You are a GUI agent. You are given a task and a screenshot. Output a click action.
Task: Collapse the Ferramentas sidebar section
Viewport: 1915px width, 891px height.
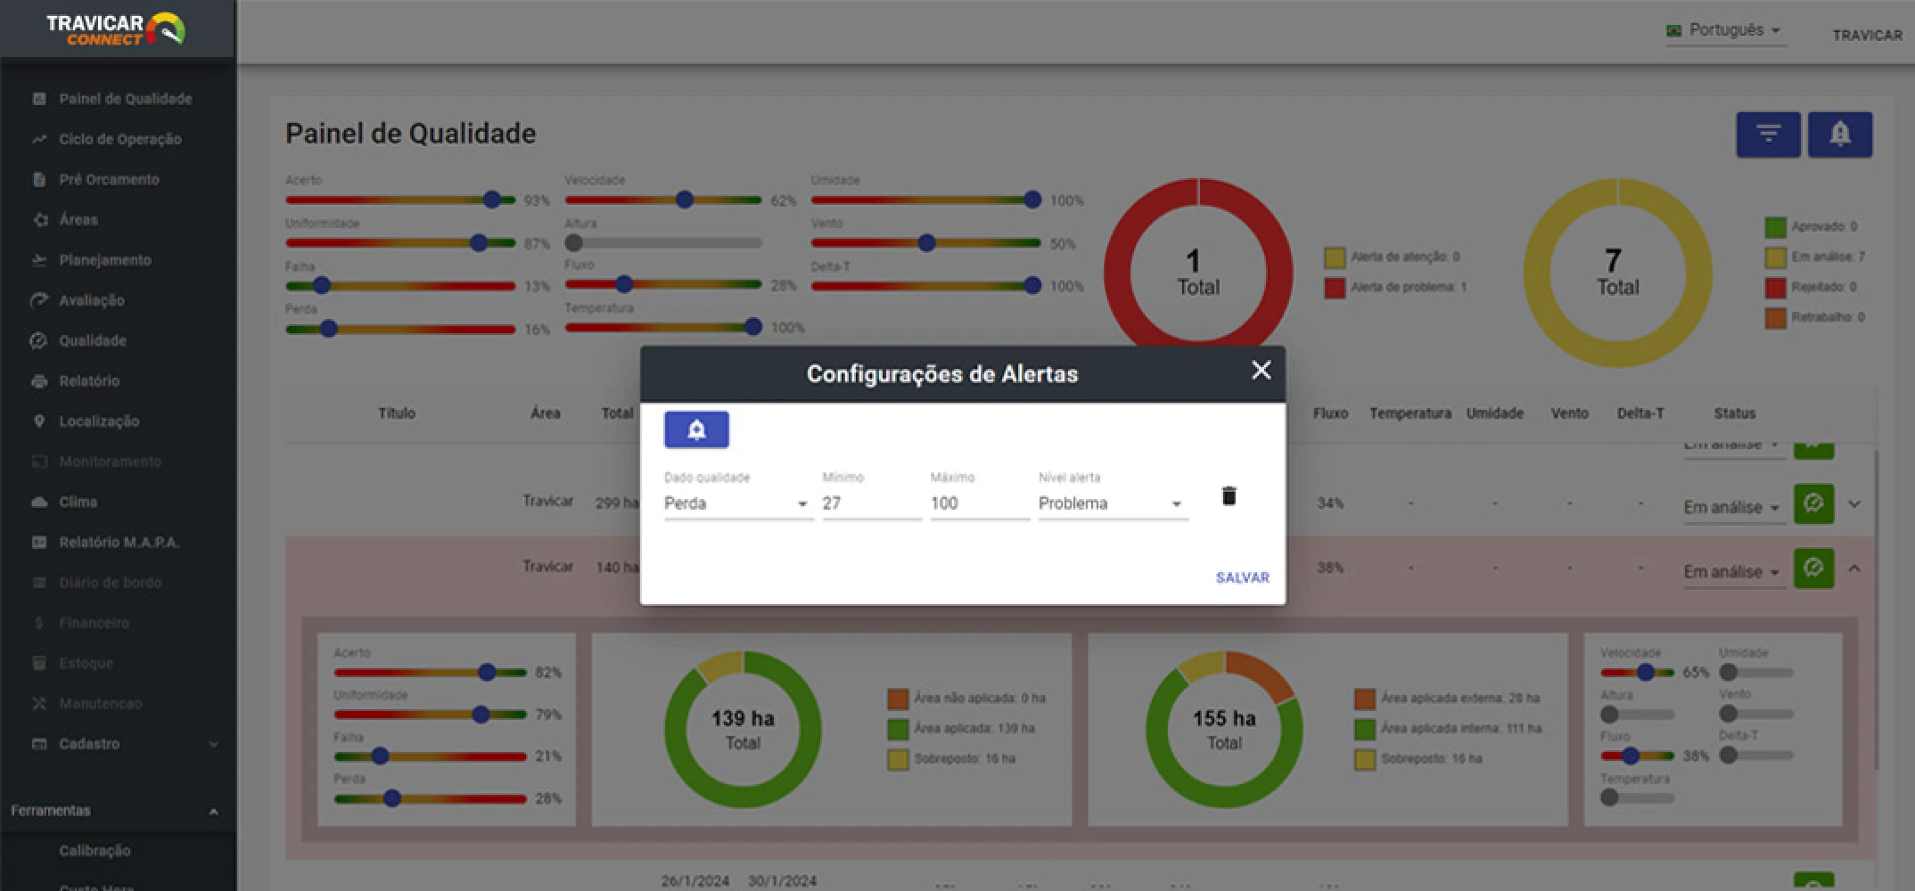pos(213,811)
